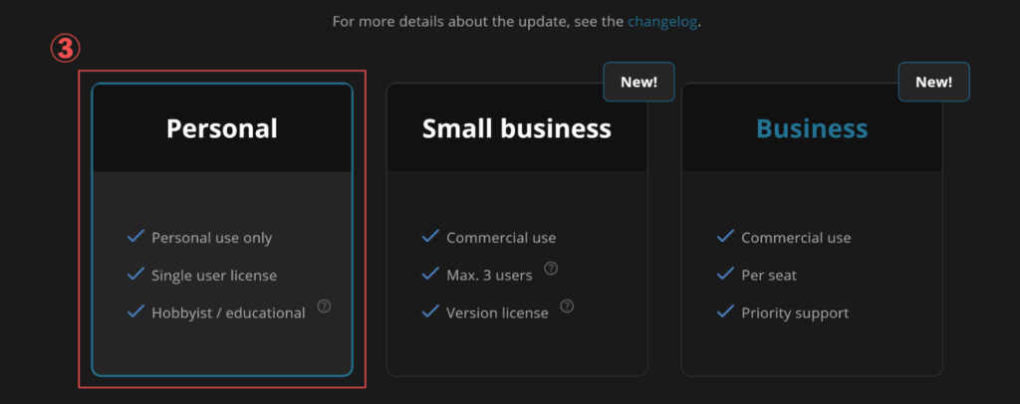Click Commercial use text in Small business card

click(501, 238)
